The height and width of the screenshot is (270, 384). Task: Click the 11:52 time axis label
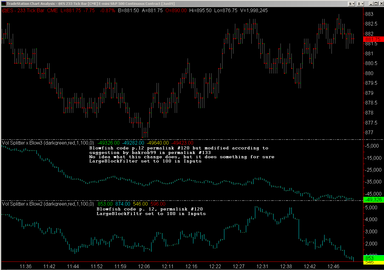click(x=97, y=266)
